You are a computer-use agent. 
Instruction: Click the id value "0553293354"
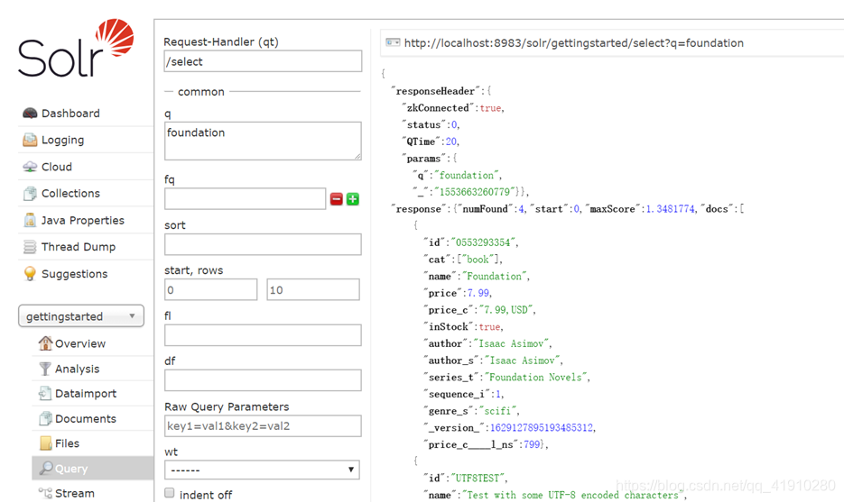click(x=483, y=242)
